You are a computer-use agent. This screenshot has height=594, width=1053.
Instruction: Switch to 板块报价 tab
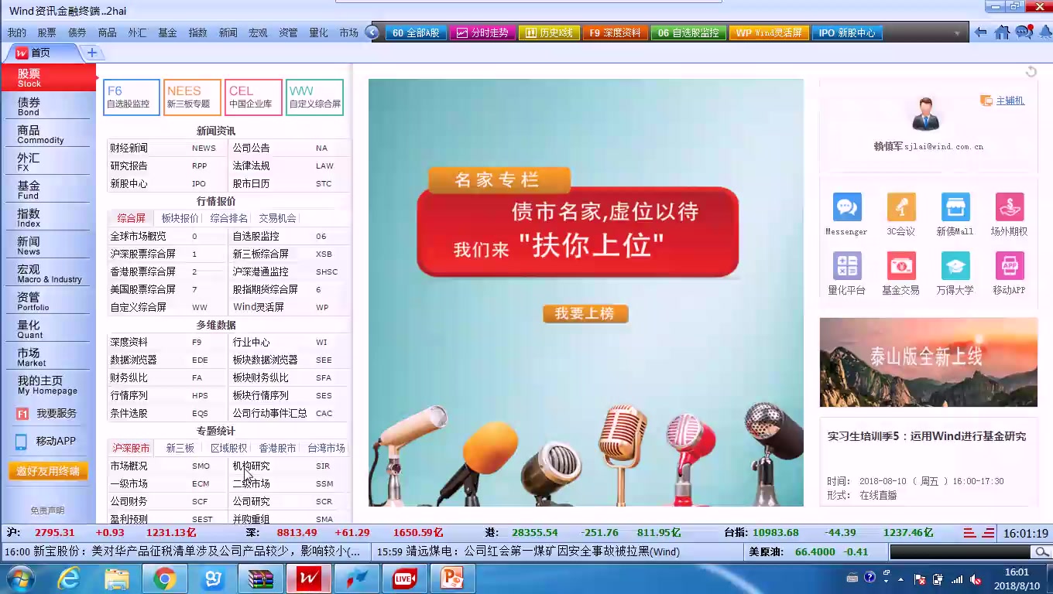pos(180,218)
